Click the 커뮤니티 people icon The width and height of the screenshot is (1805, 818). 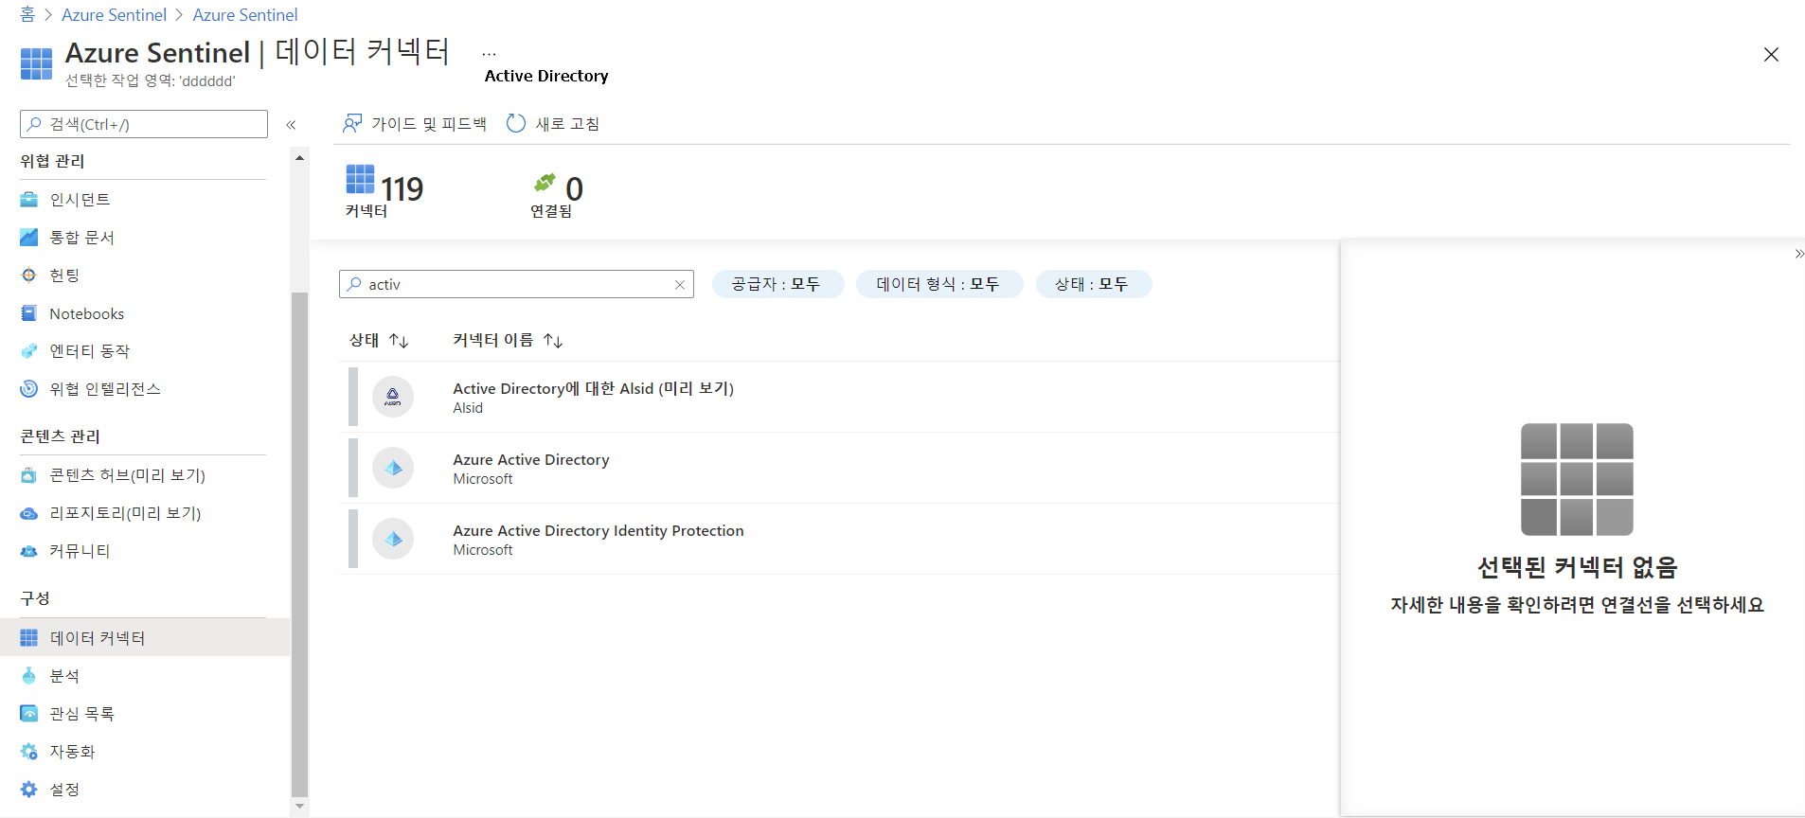coord(29,551)
